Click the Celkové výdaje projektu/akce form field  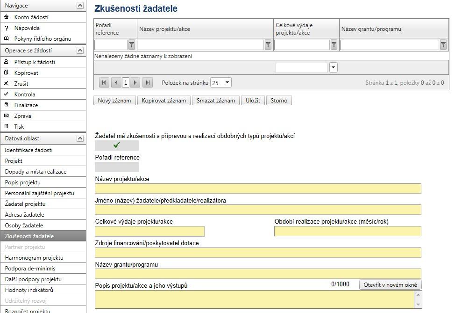[x=150, y=231]
